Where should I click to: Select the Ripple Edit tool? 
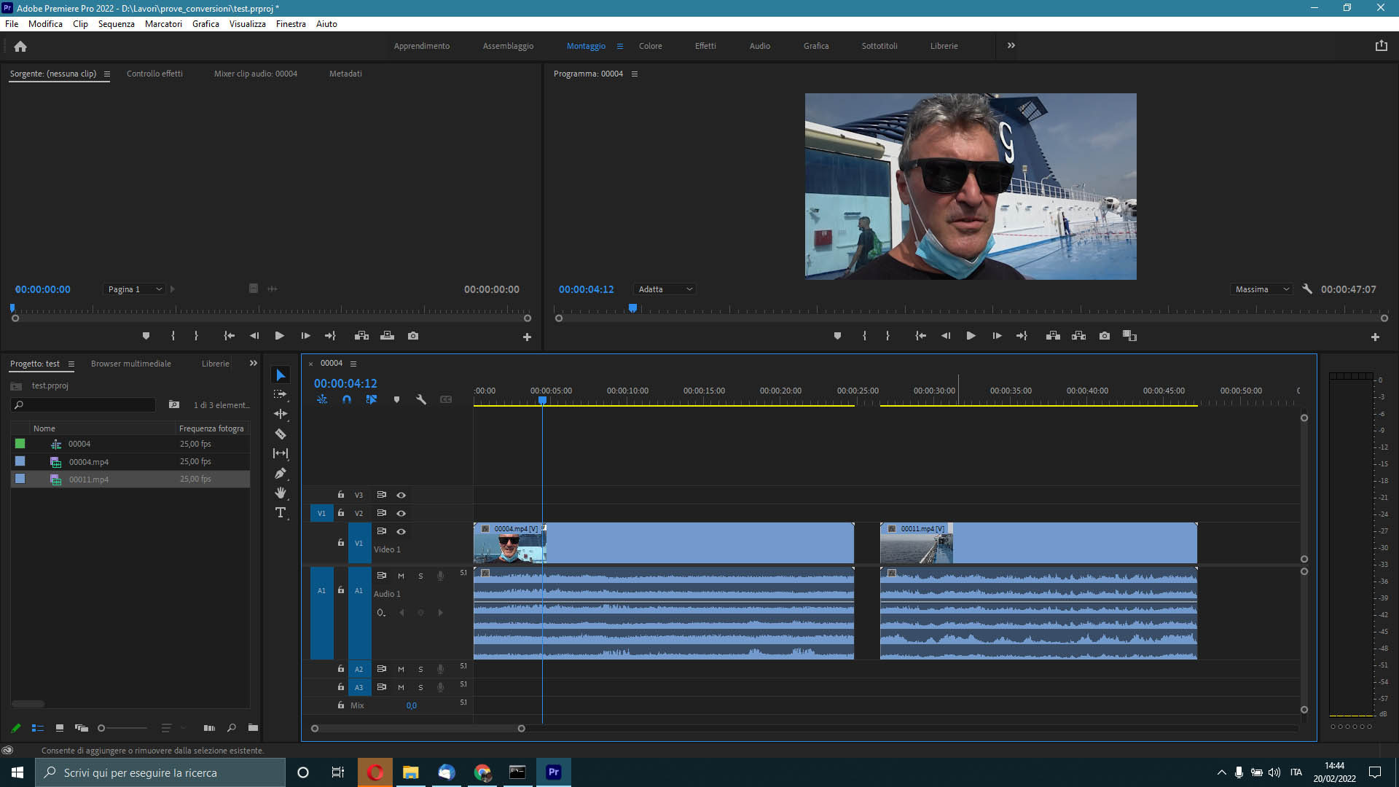click(x=281, y=414)
